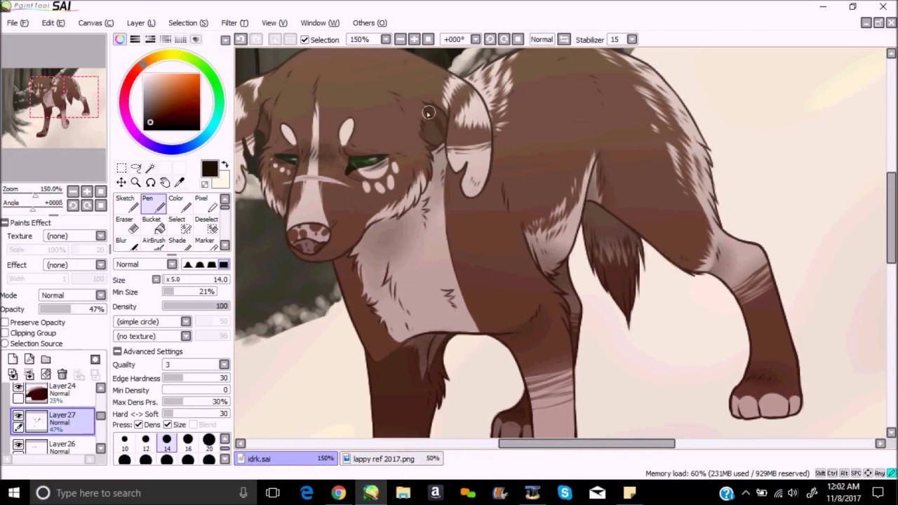The image size is (898, 505).
Task: Undo using the toolbar arrow
Action: click(x=241, y=39)
